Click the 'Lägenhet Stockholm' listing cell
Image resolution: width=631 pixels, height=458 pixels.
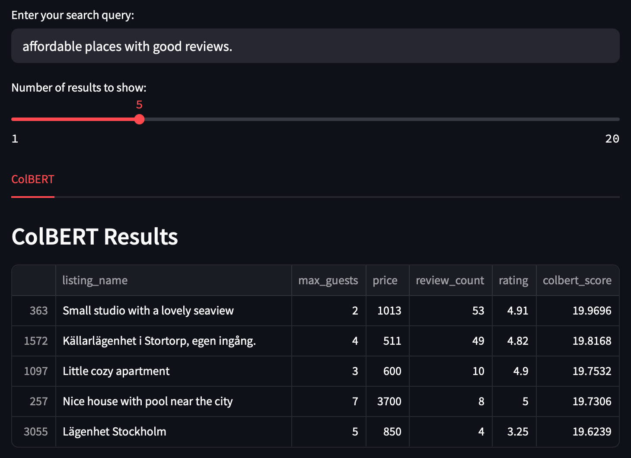174,432
